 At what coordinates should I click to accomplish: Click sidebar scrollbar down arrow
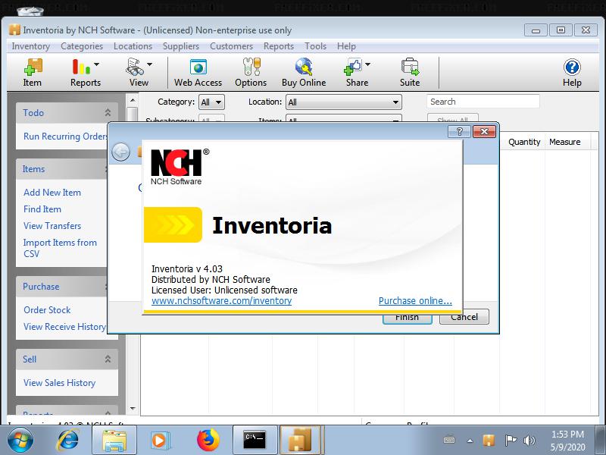coord(133,408)
